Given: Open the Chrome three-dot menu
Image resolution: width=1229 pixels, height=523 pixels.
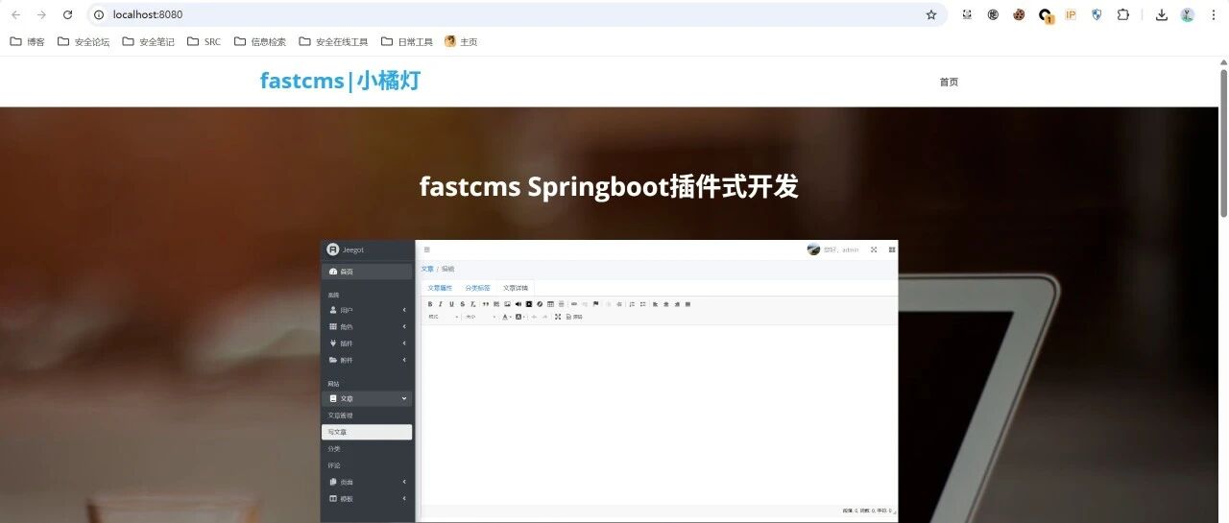Looking at the screenshot, I should click(1213, 14).
